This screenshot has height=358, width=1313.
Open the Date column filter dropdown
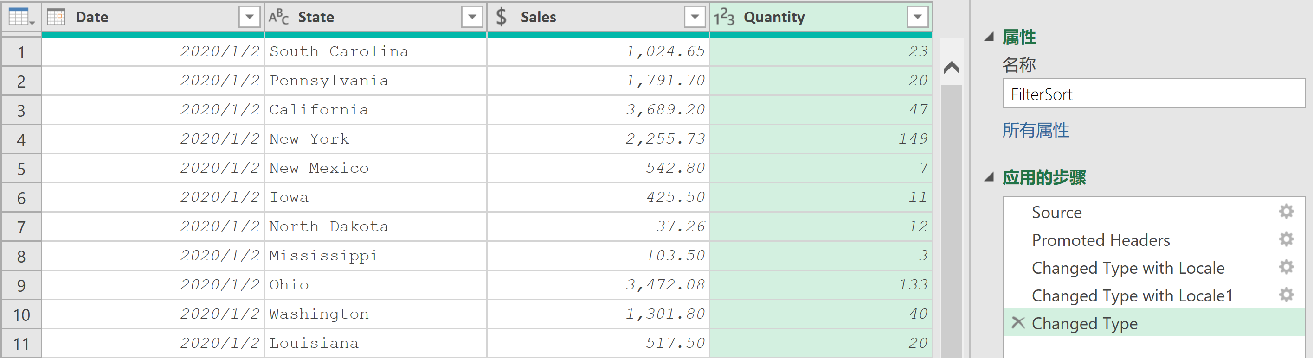[249, 17]
